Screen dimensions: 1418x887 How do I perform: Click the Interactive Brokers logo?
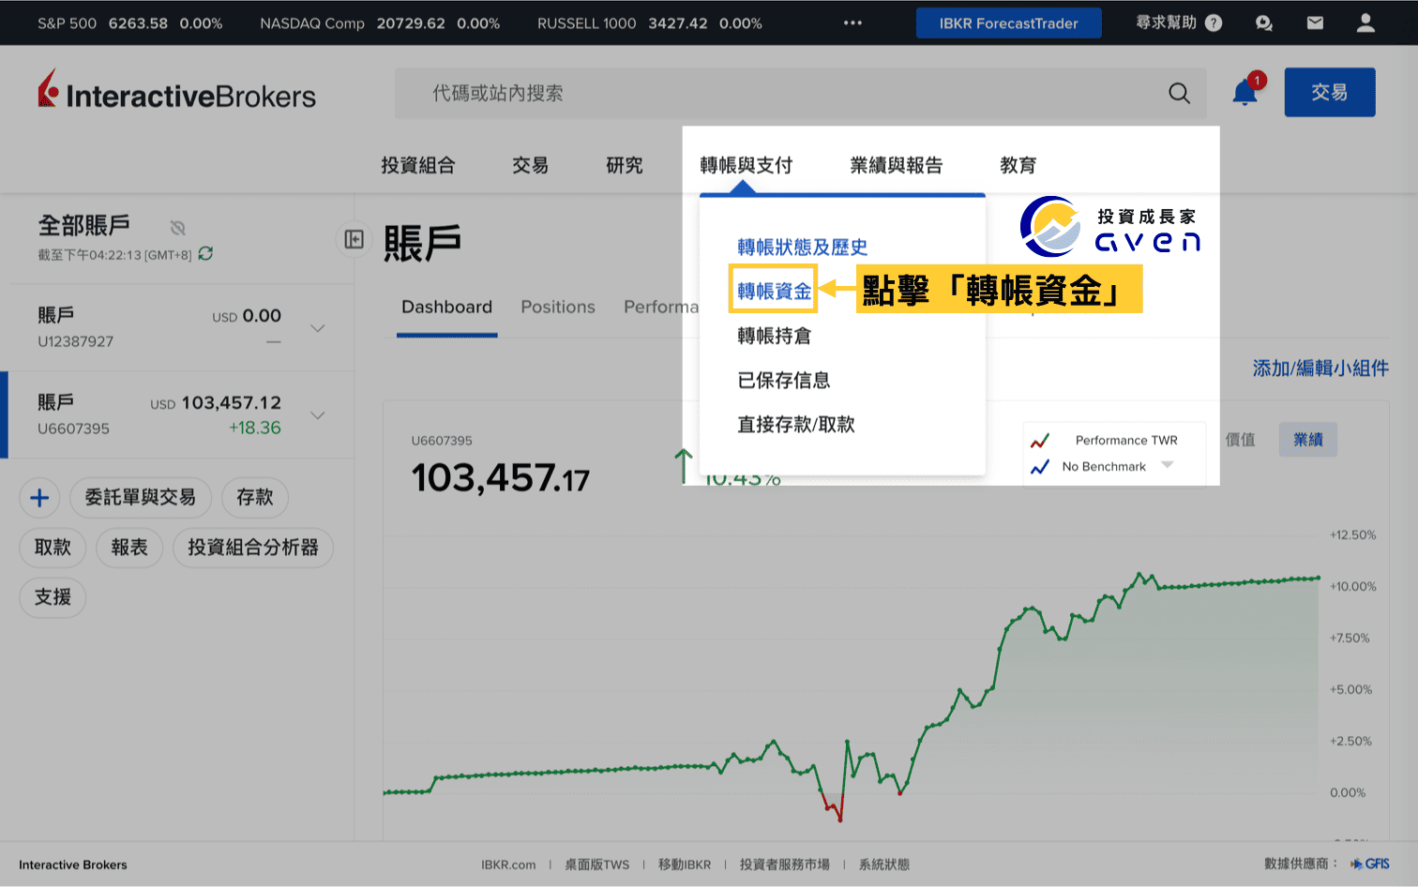tap(177, 91)
